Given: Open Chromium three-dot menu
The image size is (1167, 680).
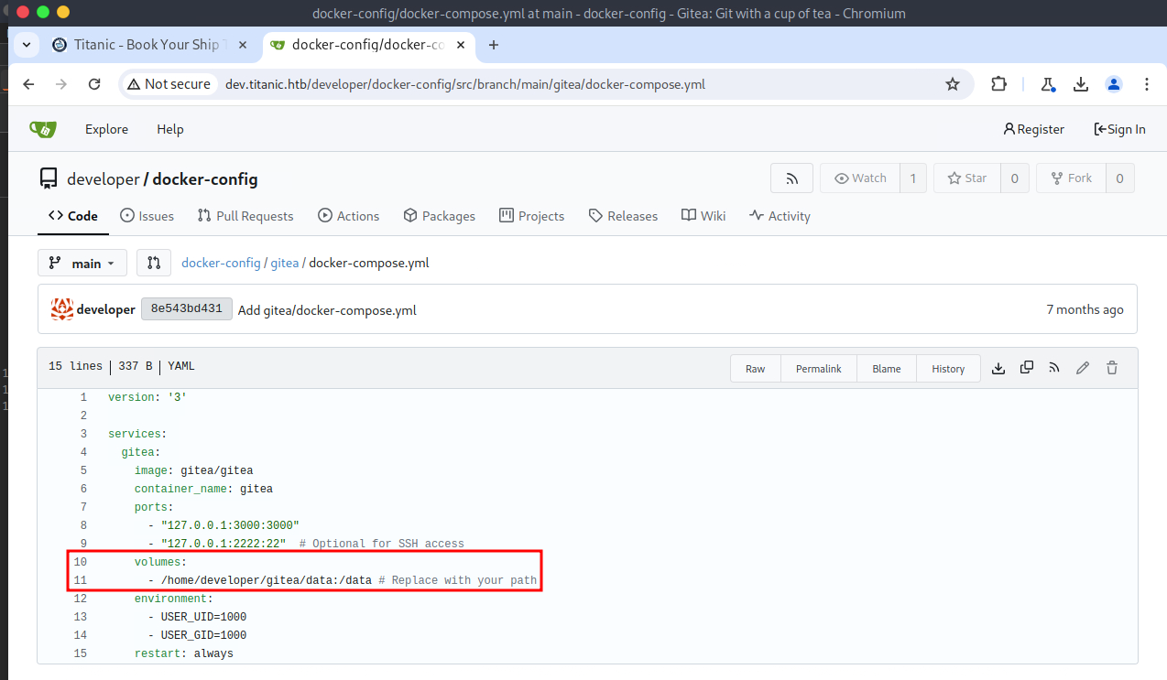Looking at the screenshot, I should [x=1147, y=84].
